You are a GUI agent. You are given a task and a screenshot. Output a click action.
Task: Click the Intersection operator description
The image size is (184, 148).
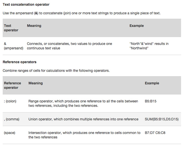click(84, 135)
